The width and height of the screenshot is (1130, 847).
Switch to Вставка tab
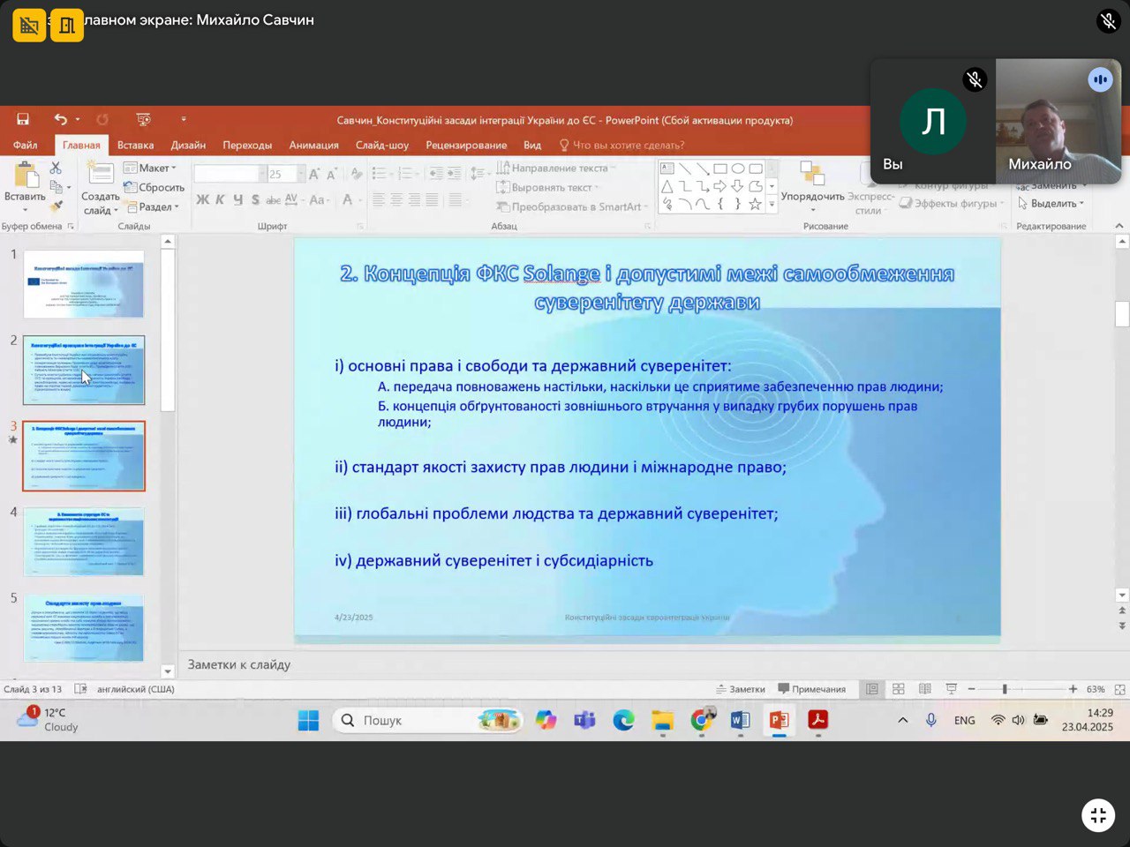[x=135, y=145]
